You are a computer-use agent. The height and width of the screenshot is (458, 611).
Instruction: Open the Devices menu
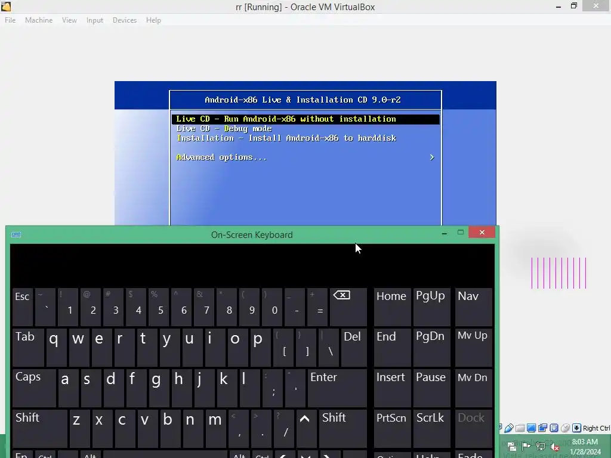point(125,20)
